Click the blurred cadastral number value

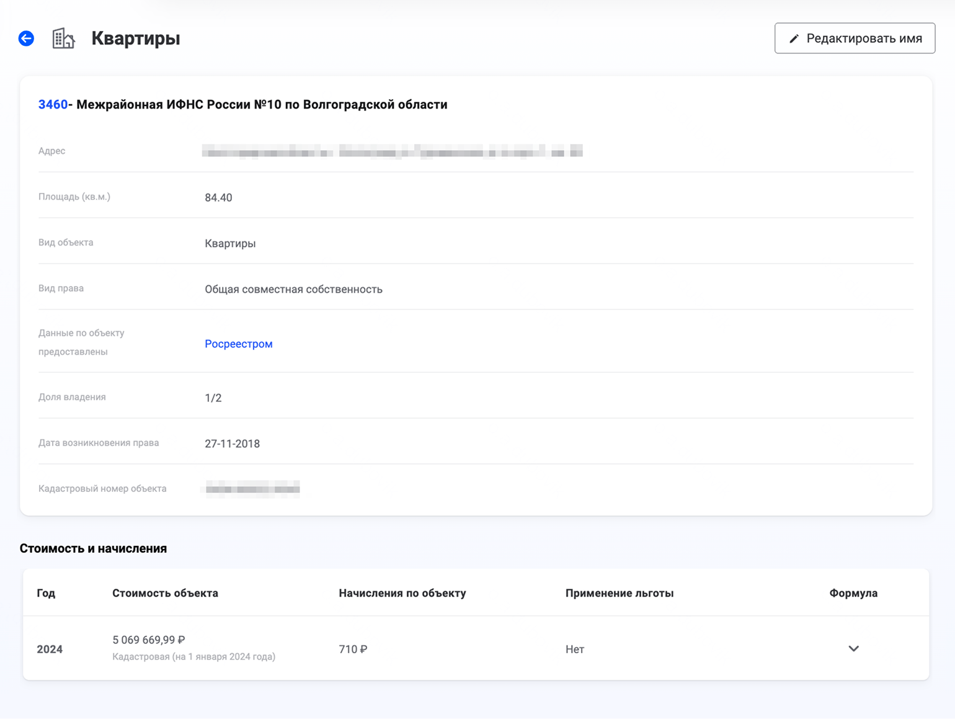point(252,489)
